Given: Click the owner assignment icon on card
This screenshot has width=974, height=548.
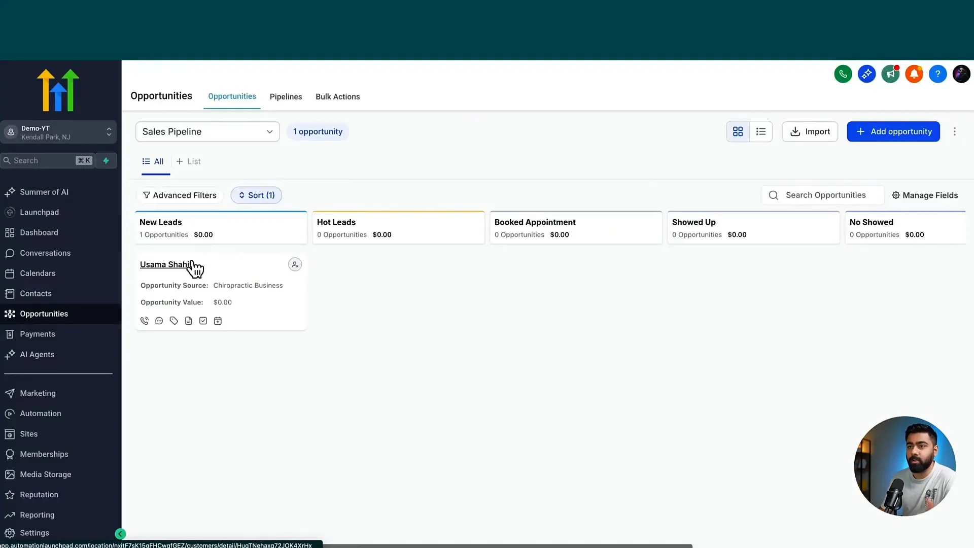Looking at the screenshot, I should point(295,264).
